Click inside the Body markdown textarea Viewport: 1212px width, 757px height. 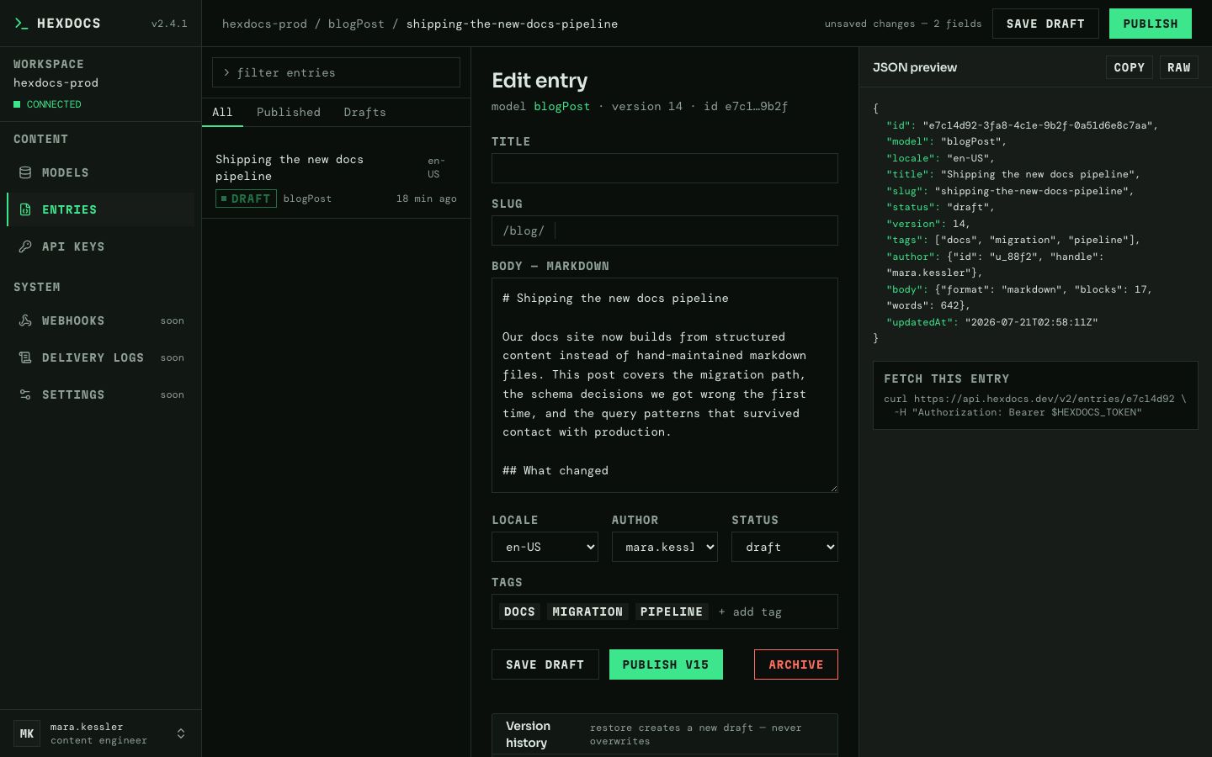(x=665, y=385)
